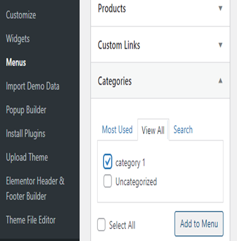The image size is (237, 241).
Task: Go to Widgets in the sidebar
Action: point(18,39)
